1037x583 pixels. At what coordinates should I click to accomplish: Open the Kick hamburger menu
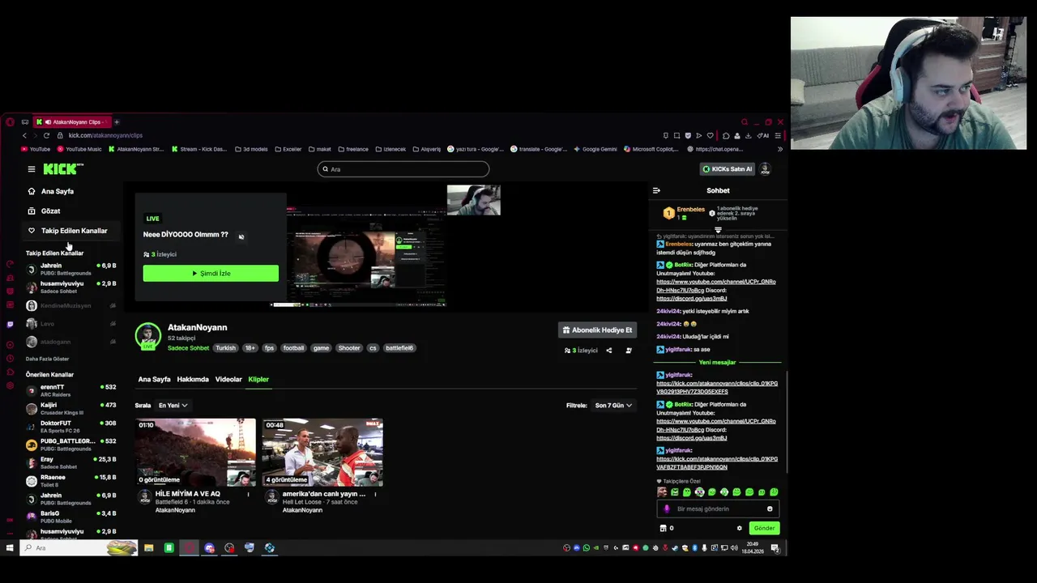32,169
